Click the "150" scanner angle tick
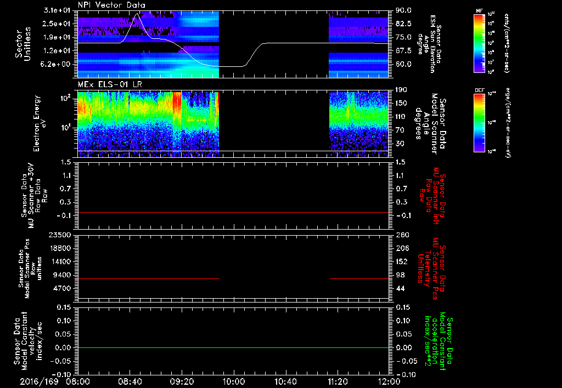Viewport: 562px width, 388px height. 401,104
